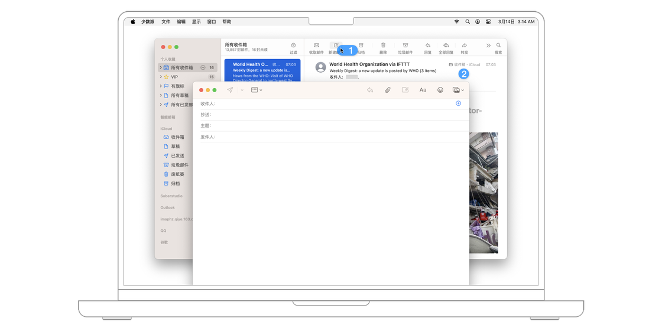Attach a file using the paperclip icon
Viewport: 662px width, 331px height.
pos(388,90)
